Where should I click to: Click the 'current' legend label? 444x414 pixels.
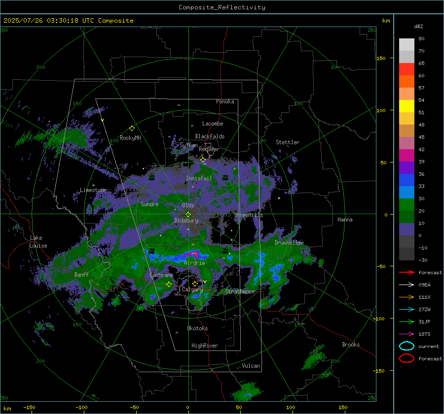coord(429,346)
